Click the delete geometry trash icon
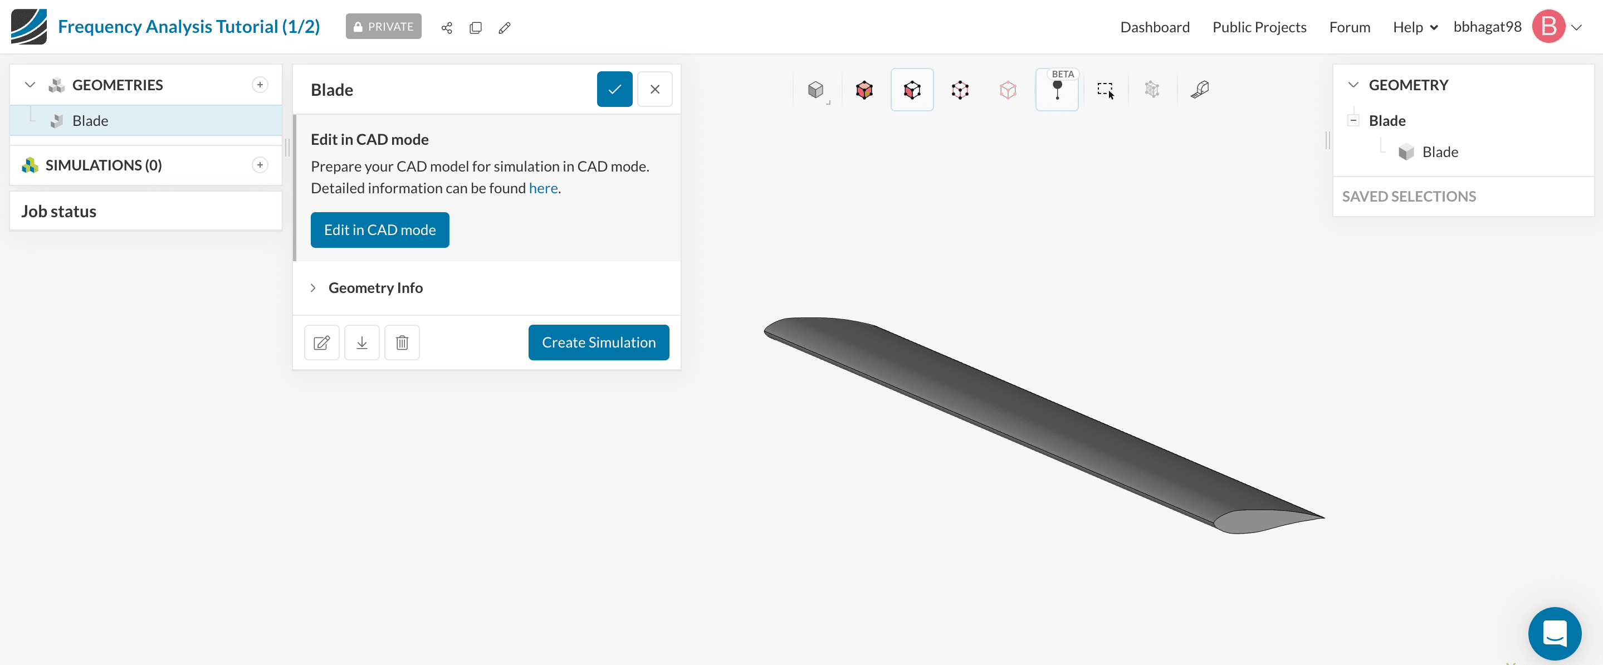The image size is (1603, 665). pos(402,342)
